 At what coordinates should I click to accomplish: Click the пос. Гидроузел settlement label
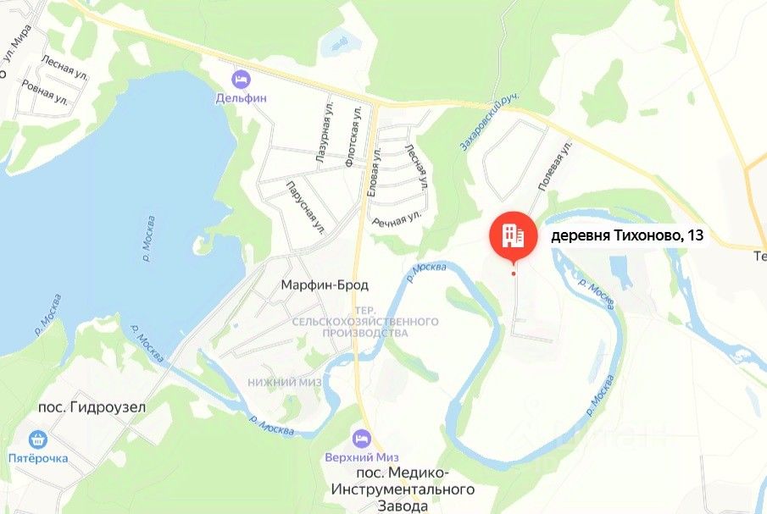point(92,407)
